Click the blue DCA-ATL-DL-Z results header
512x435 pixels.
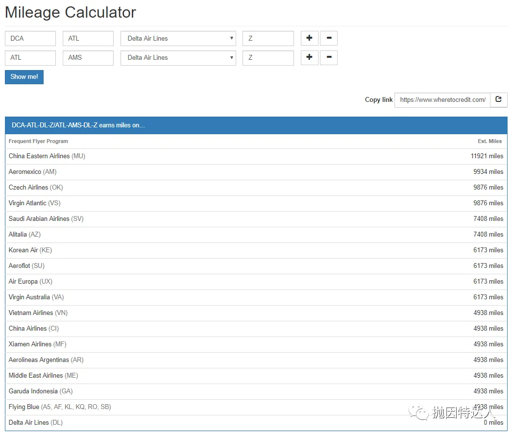(x=256, y=125)
